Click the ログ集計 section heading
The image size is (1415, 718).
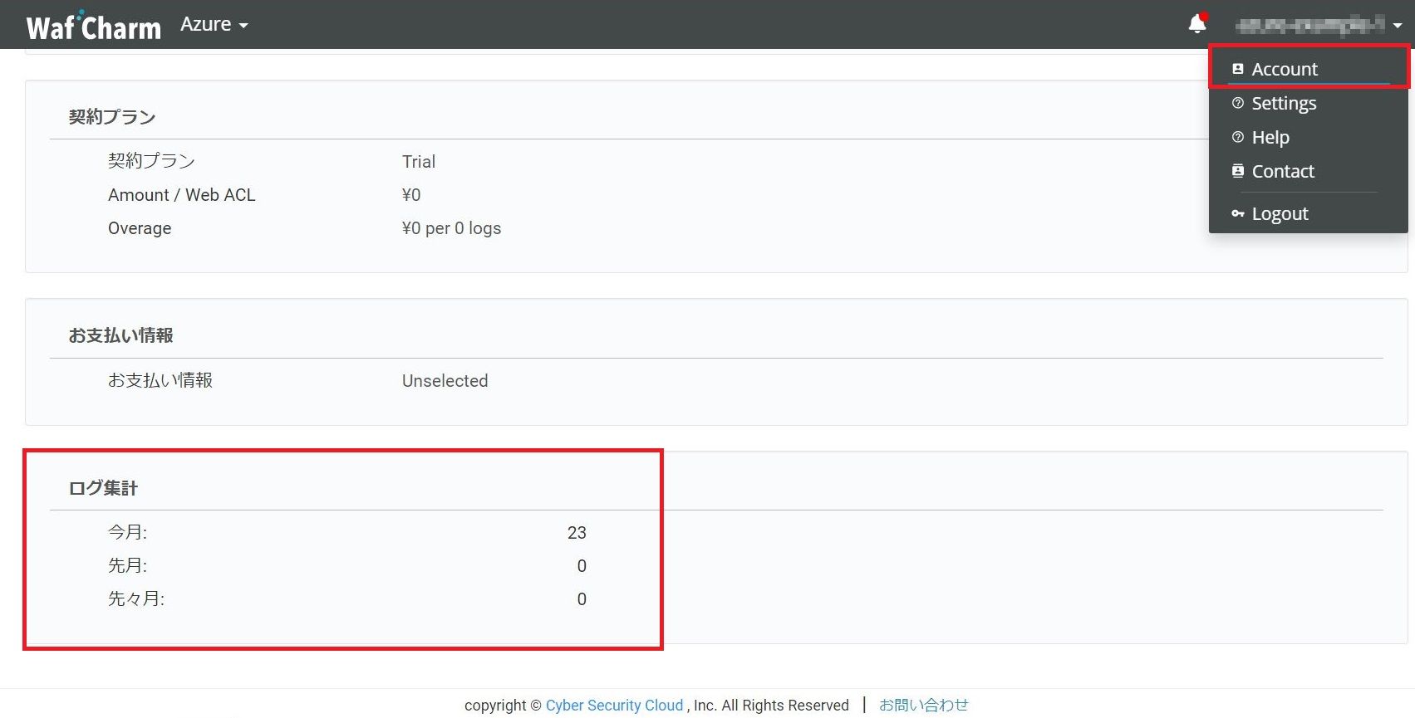point(103,488)
